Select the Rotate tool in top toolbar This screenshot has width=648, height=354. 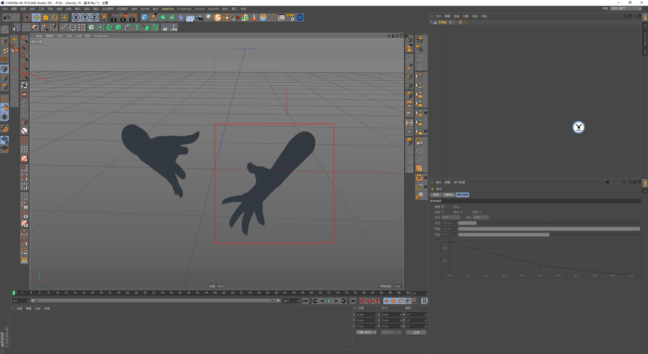(x=55, y=17)
